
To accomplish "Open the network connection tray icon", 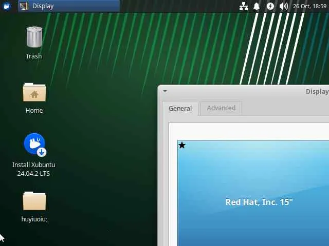I will (x=243, y=6).
